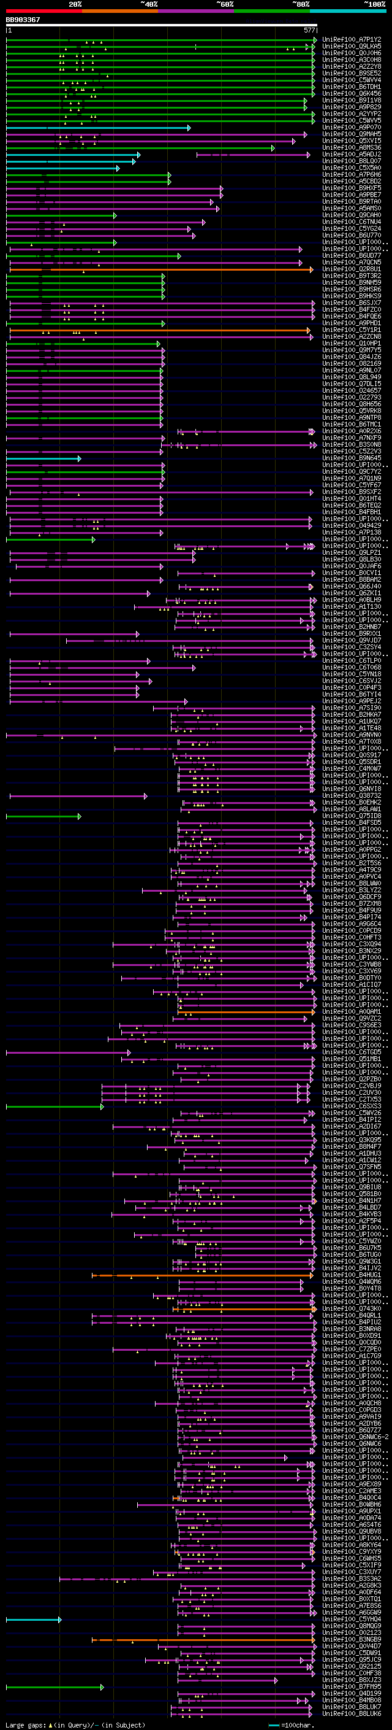Select the UniRef100_Q92125 label
Viewport: 392px width, 1730px height.
point(352,1666)
